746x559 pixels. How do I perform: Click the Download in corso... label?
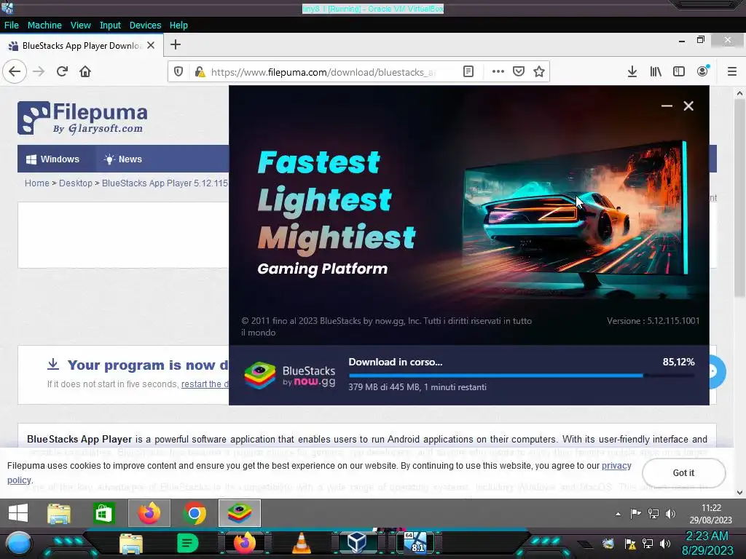click(396, 362)
